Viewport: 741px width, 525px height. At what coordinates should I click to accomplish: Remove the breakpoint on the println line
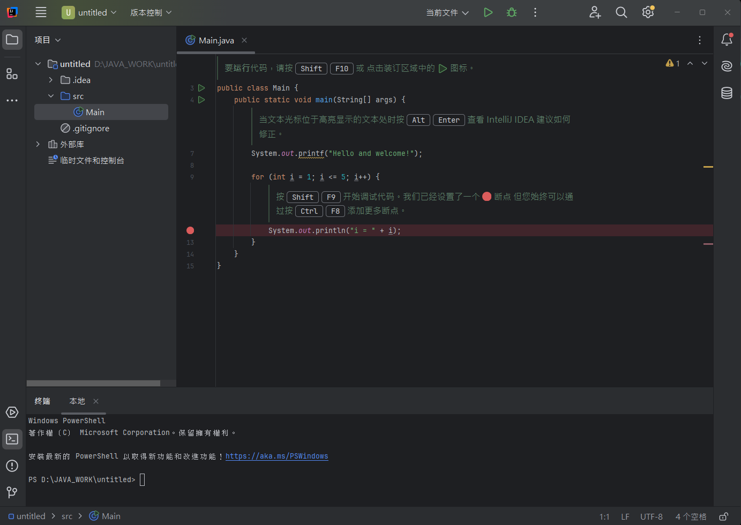click(x=190, y=230)
